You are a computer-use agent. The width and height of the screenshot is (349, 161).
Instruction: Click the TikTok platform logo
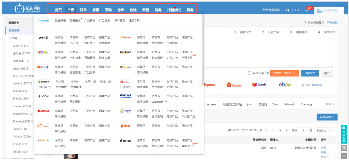point(125,141)
